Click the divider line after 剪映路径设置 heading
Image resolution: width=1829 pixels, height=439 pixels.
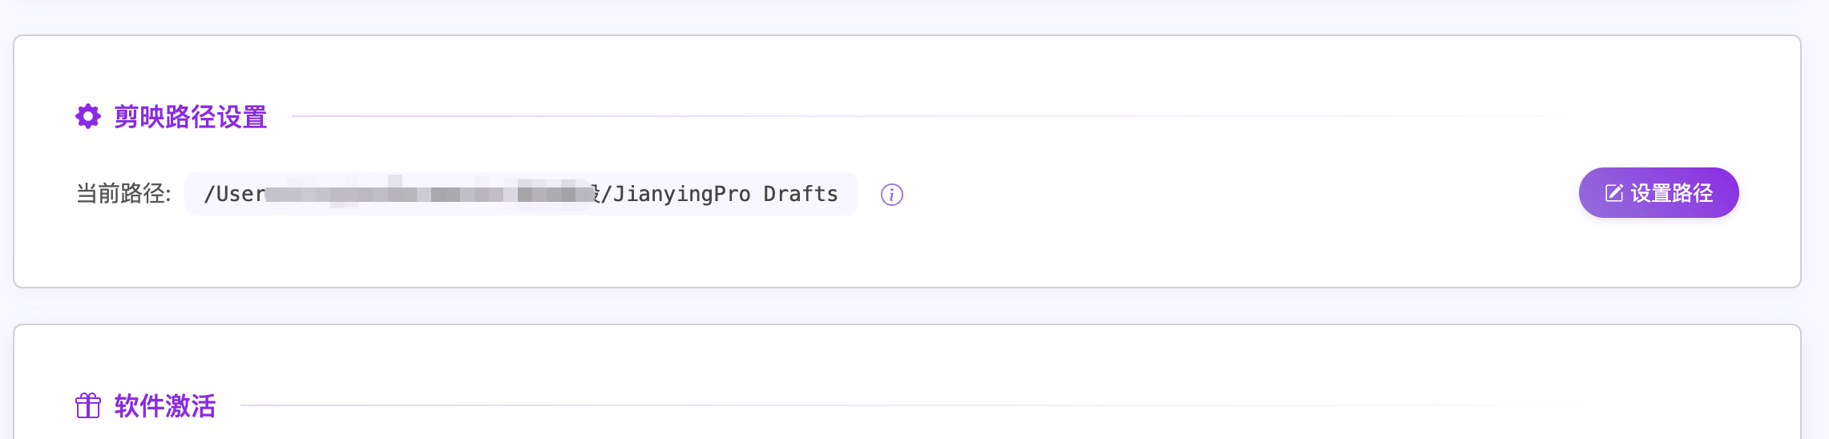coord(882,116)
